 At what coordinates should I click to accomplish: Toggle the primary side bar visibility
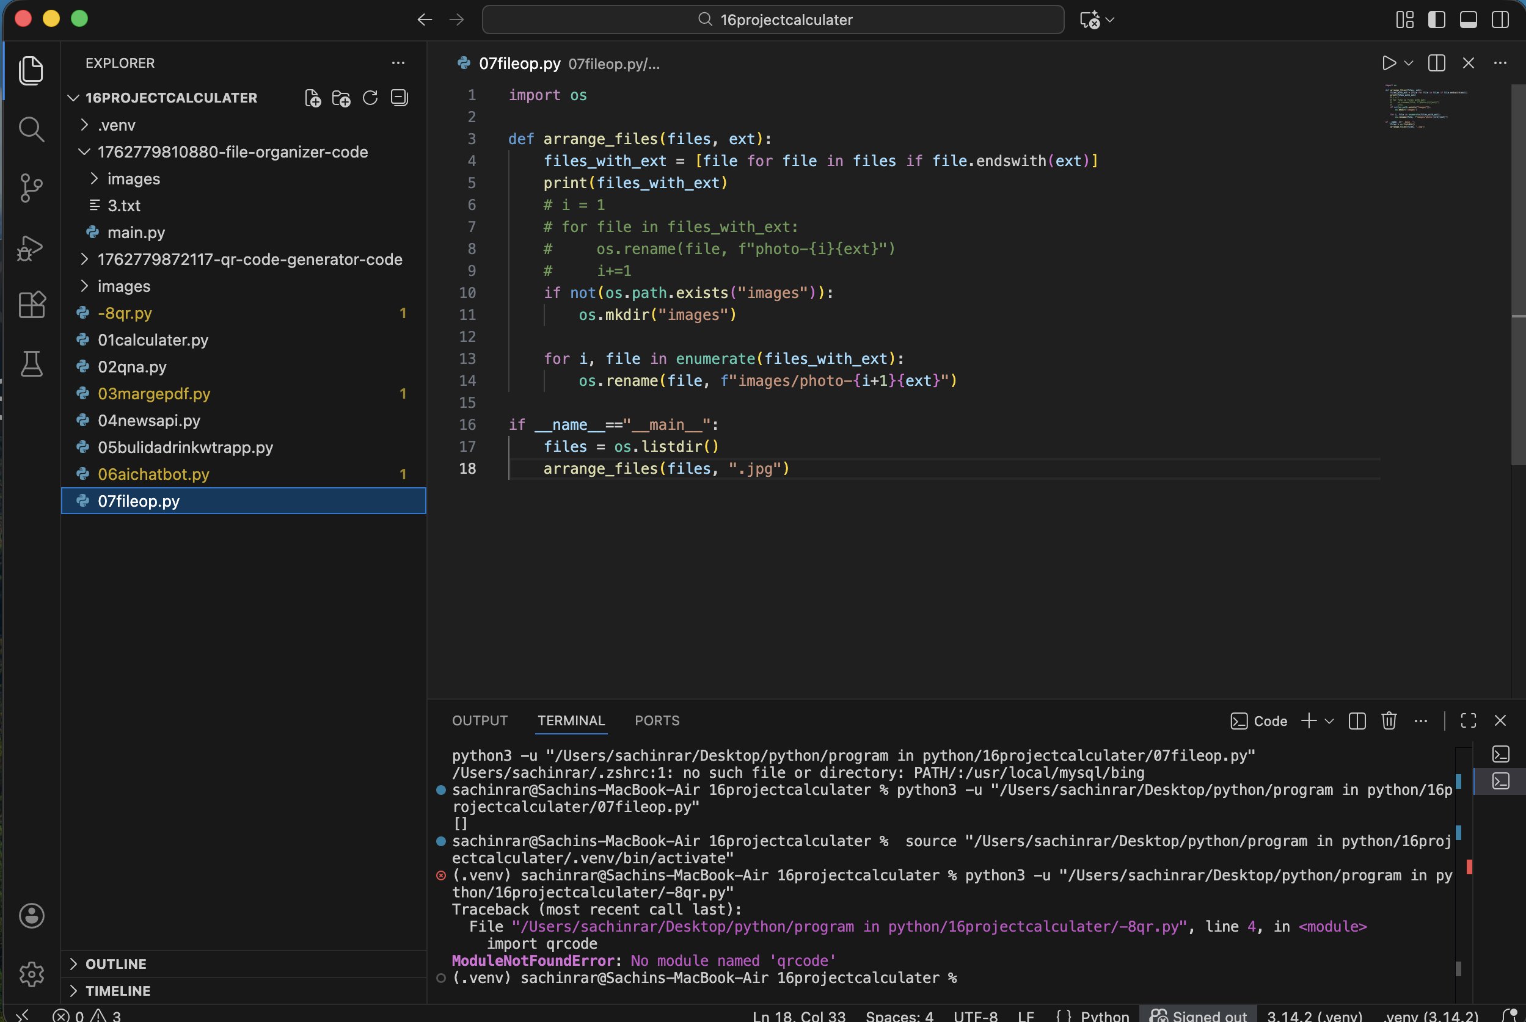pos(1436,20)
